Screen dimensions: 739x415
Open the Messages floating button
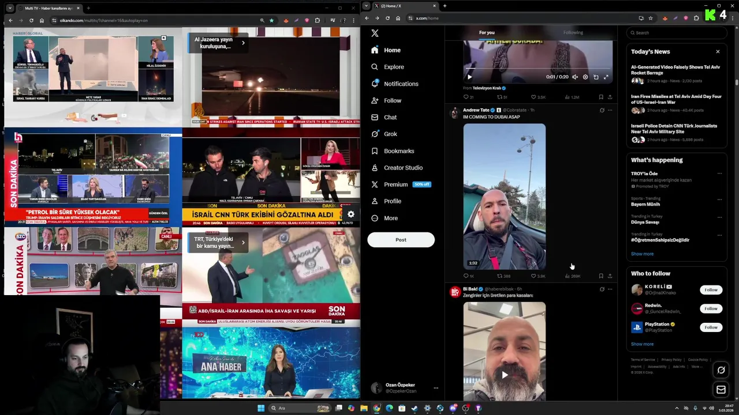[721, 390]
